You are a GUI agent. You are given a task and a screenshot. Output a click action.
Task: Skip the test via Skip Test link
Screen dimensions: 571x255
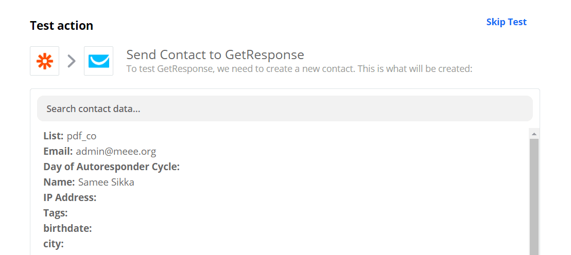coord(506,22)
